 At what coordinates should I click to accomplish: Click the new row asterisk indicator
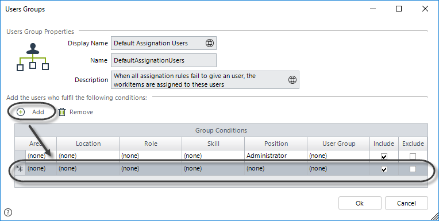pyautogui.click(x=20, y=169)
